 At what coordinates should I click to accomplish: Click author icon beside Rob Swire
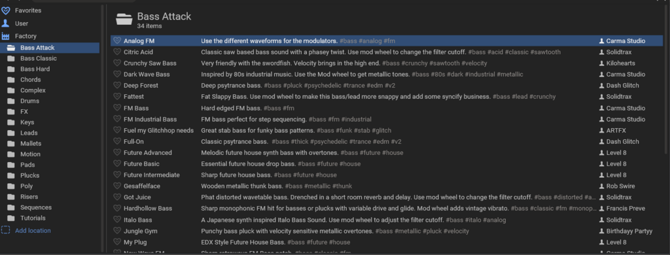coord(602,186)
